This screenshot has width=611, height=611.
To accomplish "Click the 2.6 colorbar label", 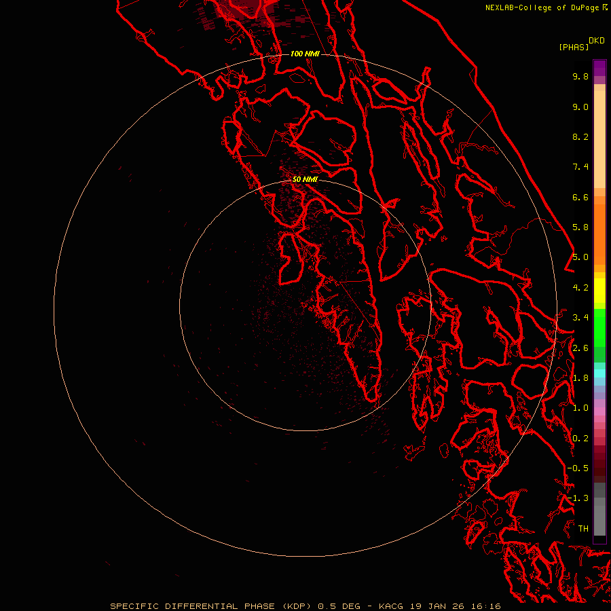I will pyautogui.click(x=580, y=348).
